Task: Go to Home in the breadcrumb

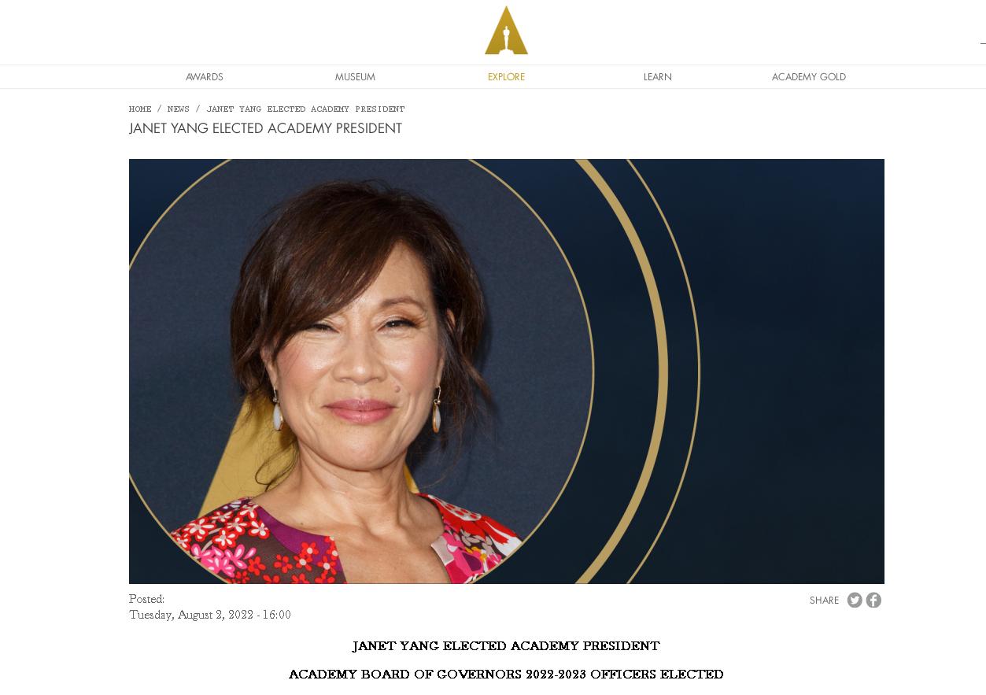Action: pos(140,109)
